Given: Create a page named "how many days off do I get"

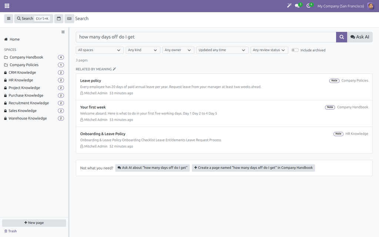Looking at the screenshot, I should click(253, 168).
